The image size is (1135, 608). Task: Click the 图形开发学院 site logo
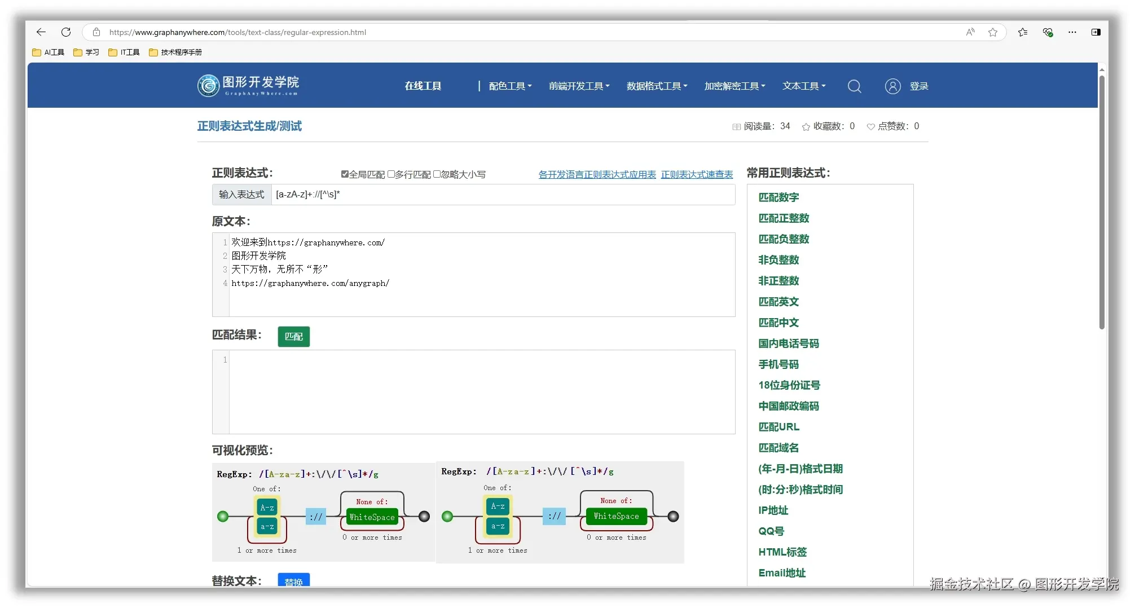point(248,86)
